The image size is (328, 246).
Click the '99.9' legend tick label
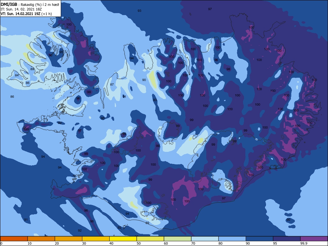tap(304, 243)
